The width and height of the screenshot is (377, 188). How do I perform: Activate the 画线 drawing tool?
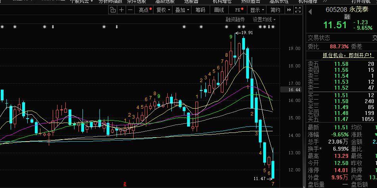[x=219, y=10]
